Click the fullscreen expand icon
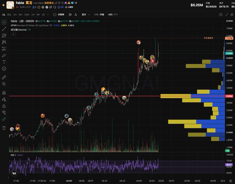The height and width of the screenshot is (184, 235). point(227,15)
